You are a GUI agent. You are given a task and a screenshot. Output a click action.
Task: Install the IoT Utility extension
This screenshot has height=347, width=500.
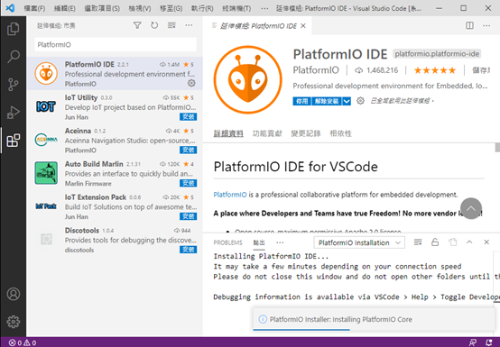188,117
